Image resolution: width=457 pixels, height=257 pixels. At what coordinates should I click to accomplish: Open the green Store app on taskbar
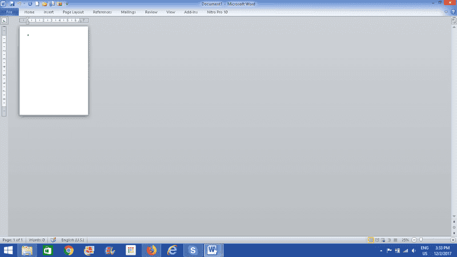(x=48, y=250)
